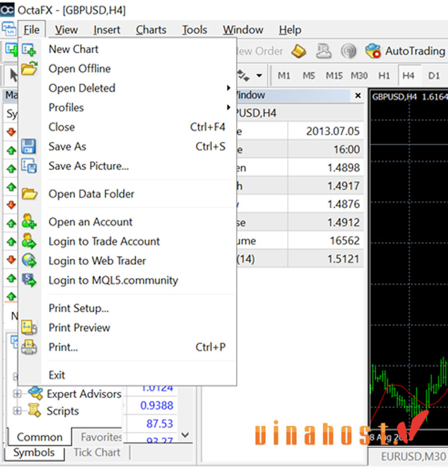Click the Open an Account user icon

29,221
